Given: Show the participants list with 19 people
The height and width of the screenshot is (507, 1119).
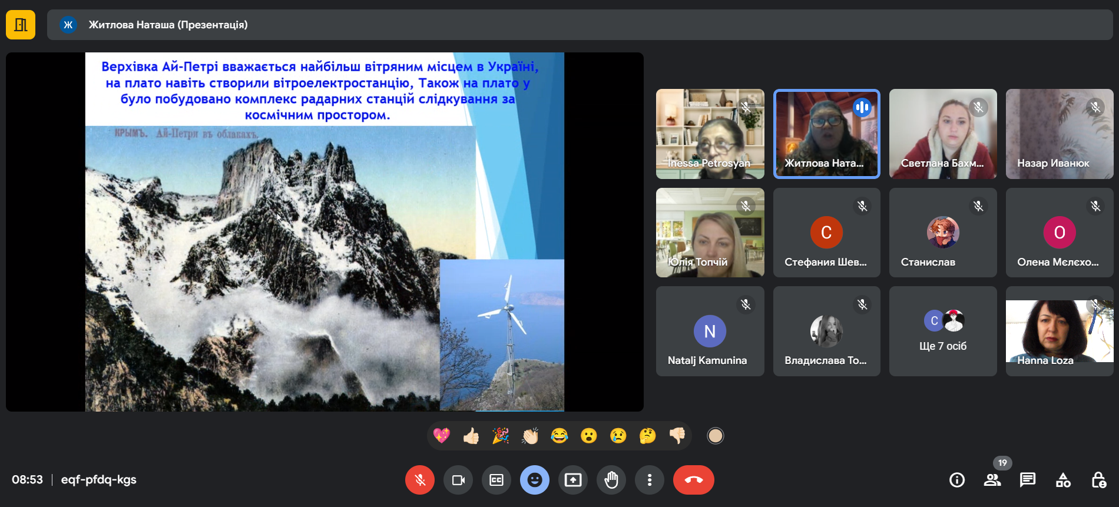Looking at the screenshot, I should click(992, 480).
